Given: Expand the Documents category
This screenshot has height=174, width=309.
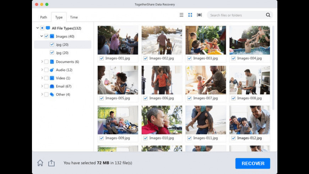Looking at the screenshot, I should click(42, 62).
